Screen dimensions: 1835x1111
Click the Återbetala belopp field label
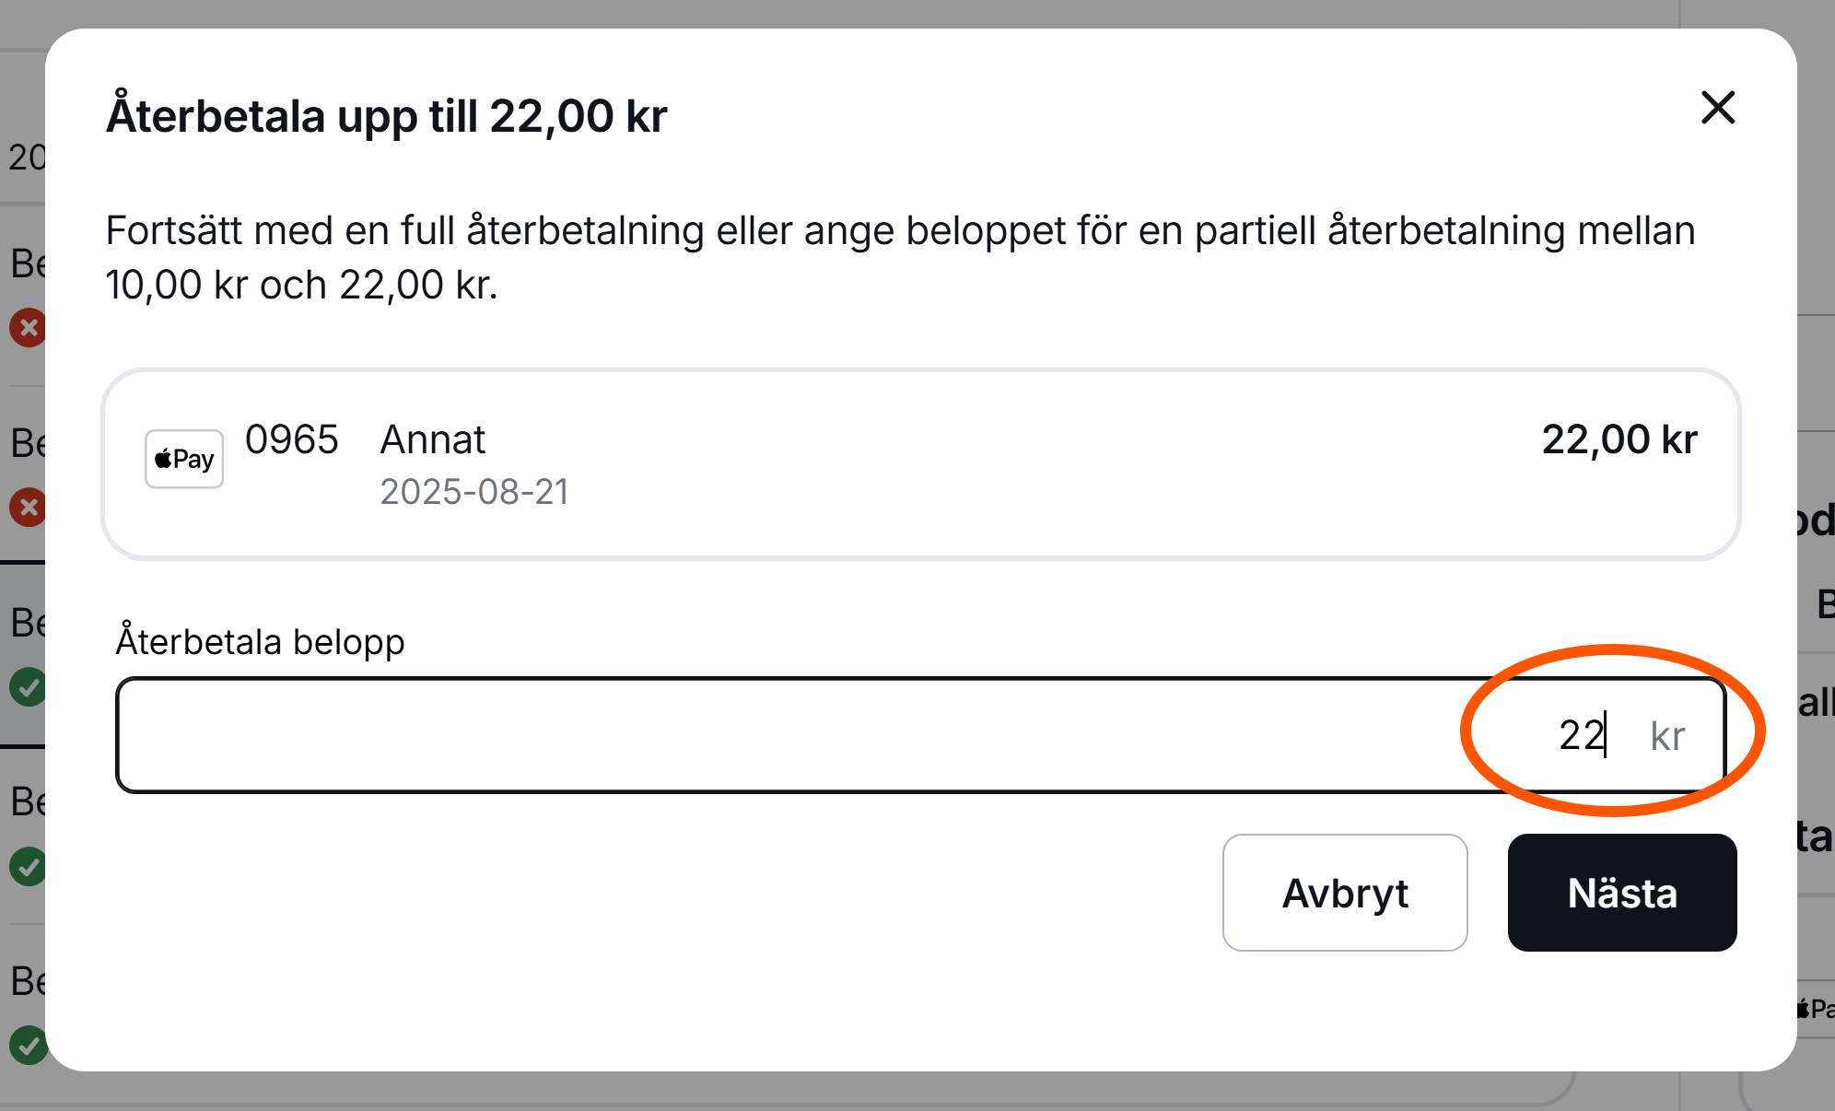pyautogui.click(x=260, y=641)
